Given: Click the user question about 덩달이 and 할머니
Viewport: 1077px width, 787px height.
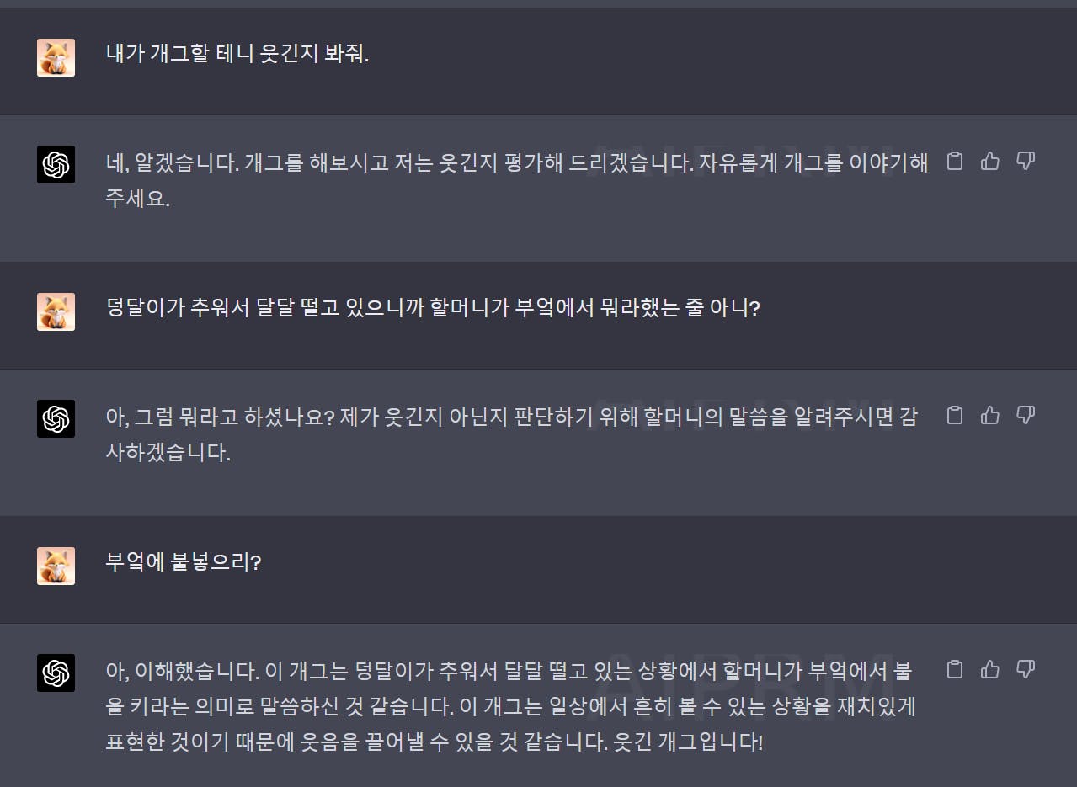Looking at the screenshot, I should [433, 308].
